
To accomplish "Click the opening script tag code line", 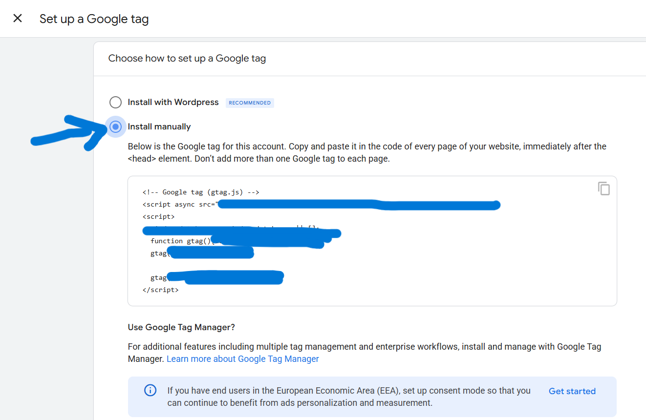I will [158, 216].
